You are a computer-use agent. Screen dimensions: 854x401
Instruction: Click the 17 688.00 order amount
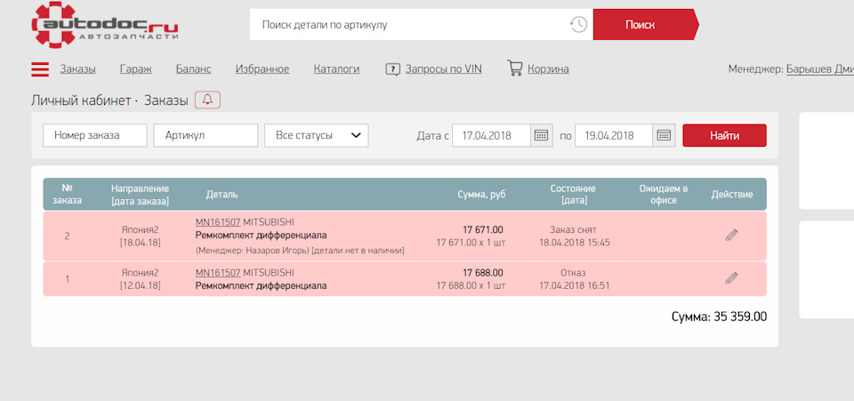pyautogui.click(x=482, y=273)
